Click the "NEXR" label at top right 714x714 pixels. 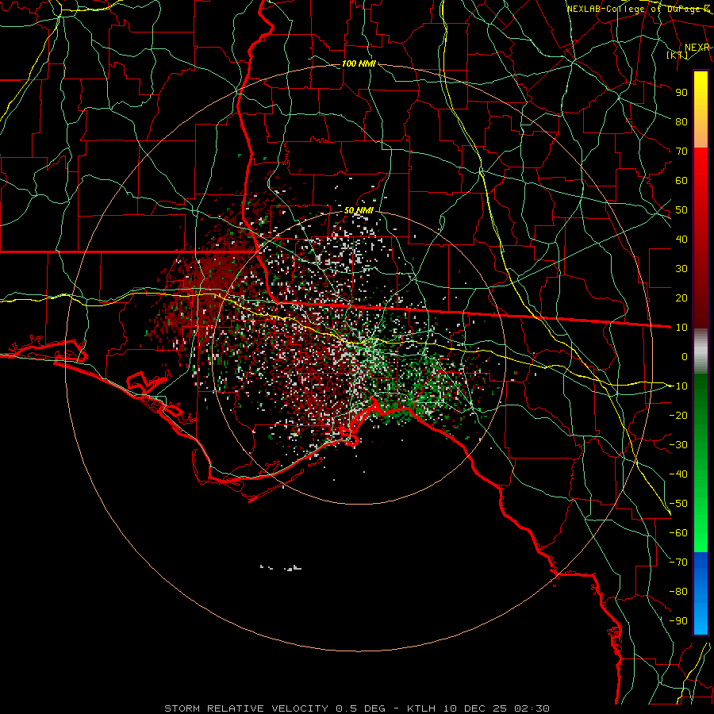[x=697, y=48]
